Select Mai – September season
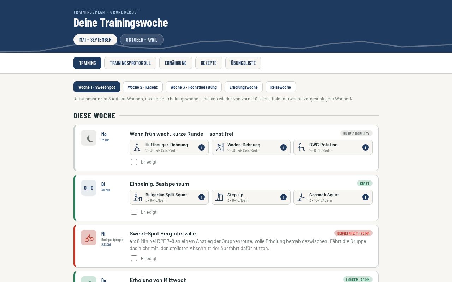452x282 pixels. [x=95, y=39]
